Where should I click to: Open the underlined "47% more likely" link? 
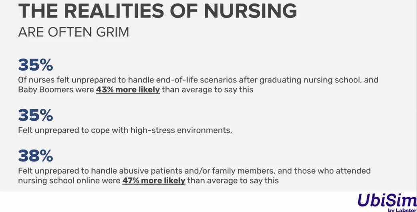click(154, 181)
